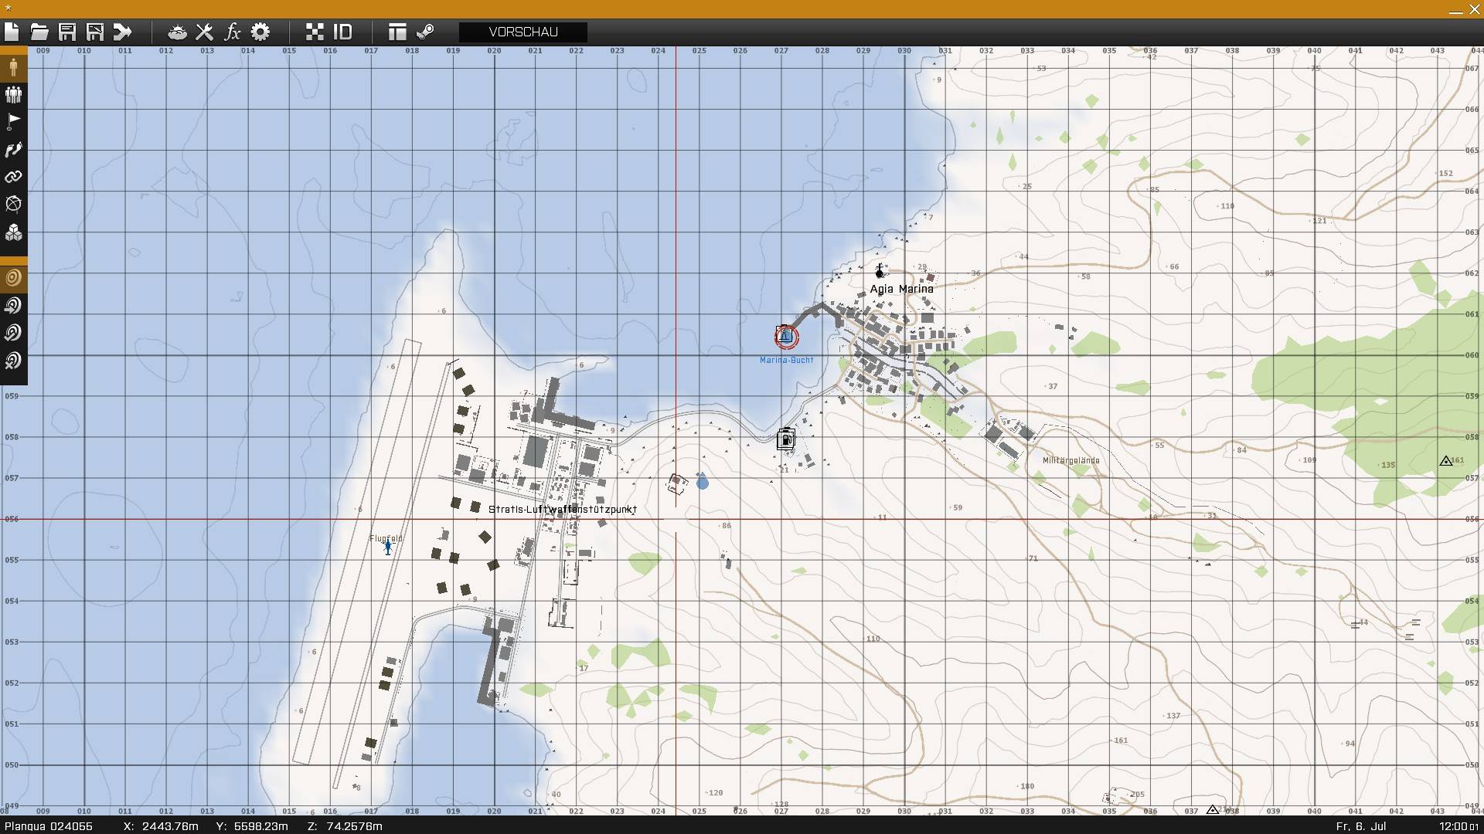
Task: Toggle object ID display
Action: coord(342,32)
